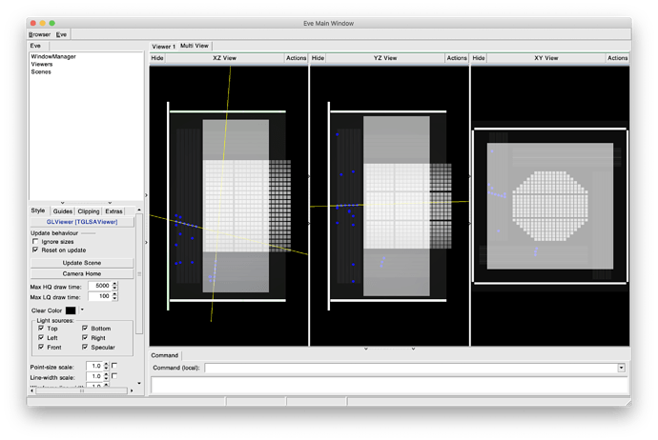Toggle the checkbox beside Line-width scale

click(x=114, y=376)
